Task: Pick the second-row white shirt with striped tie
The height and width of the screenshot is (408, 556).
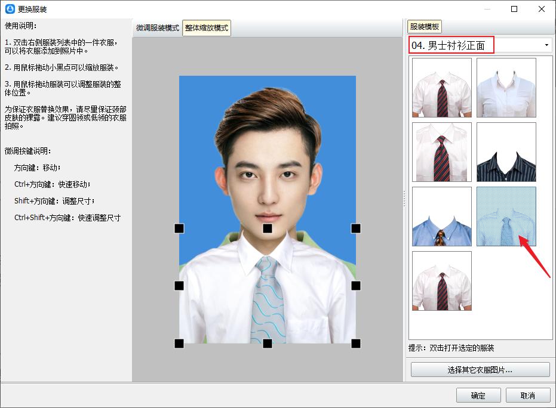Action: pos(442,152)
